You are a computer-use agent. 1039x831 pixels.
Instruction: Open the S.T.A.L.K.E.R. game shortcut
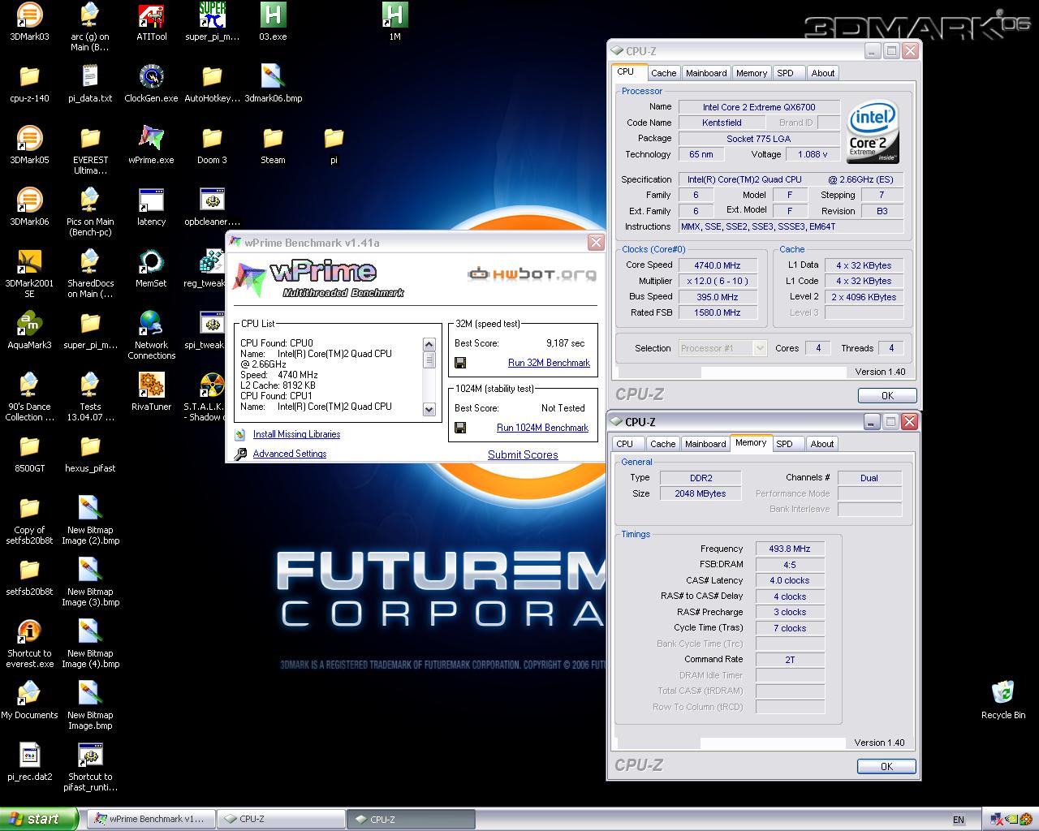207,398
